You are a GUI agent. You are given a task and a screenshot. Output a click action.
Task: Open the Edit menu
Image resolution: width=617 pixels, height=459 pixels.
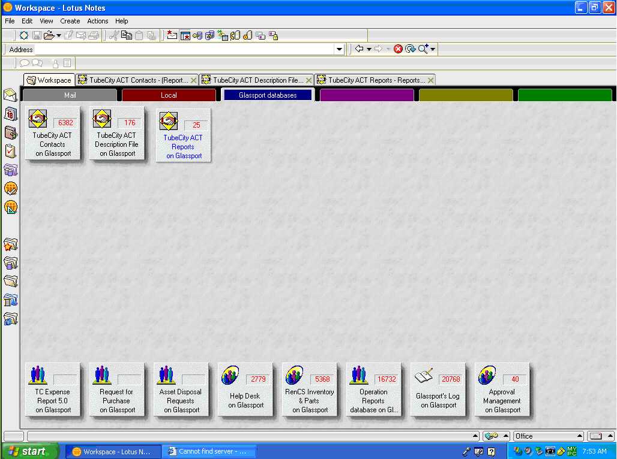[27, 21]
